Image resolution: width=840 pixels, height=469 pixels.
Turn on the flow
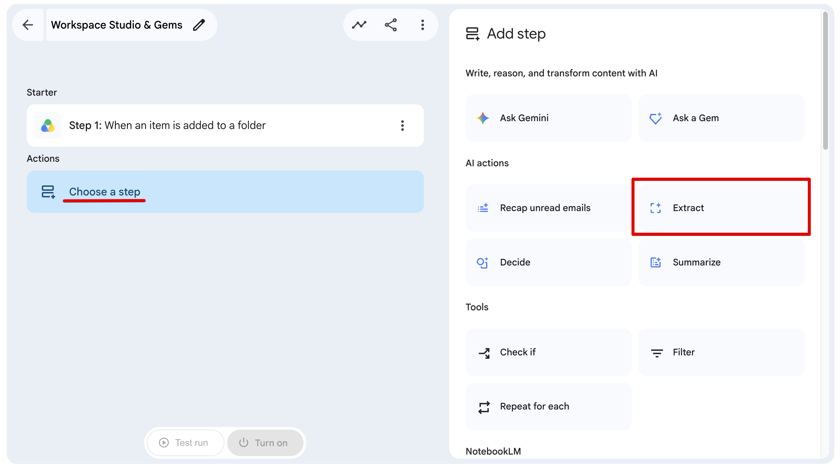[x=265, y=443]
